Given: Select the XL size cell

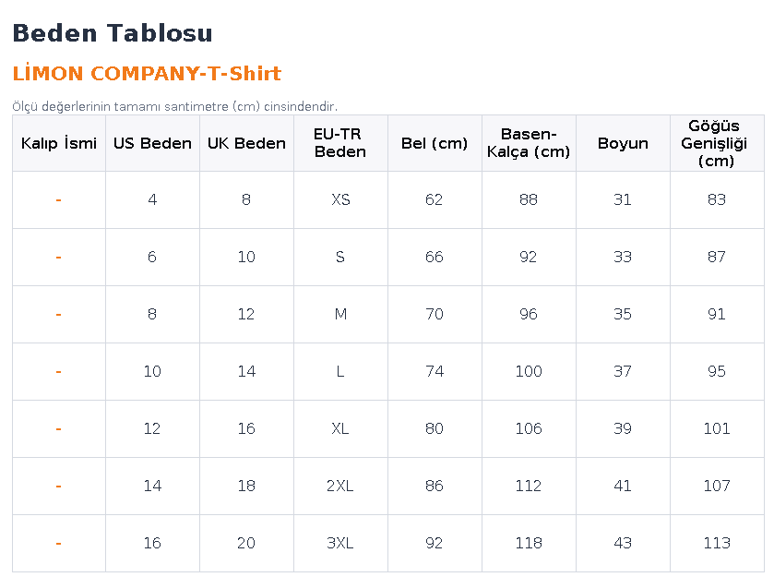Looking at the screenshot, I should click(x=340, y=428).
